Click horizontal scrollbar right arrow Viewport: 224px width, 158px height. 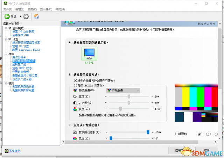click(216, 142)
